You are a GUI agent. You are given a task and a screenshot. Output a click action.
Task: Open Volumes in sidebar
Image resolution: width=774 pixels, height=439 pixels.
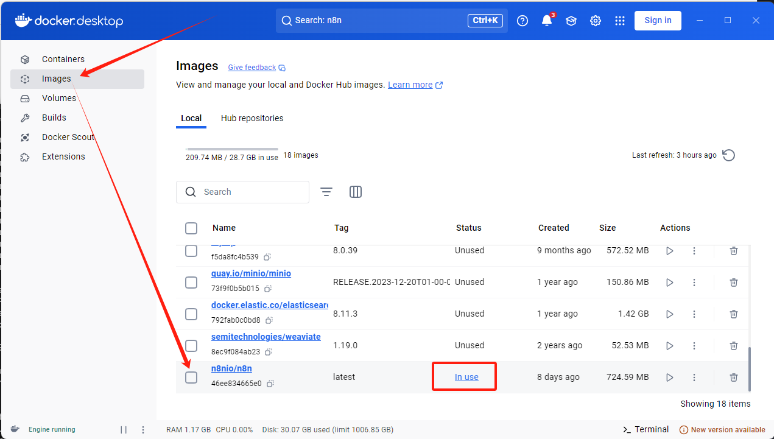click(77, 99)
